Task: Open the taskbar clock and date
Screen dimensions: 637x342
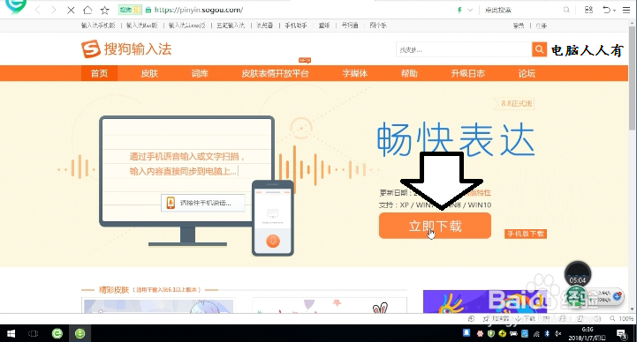Action: point(588,333)
